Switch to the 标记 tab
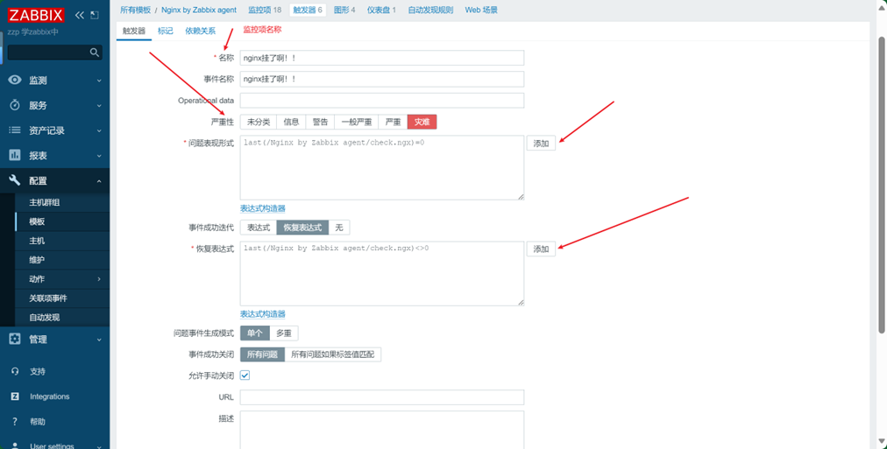Image resolution: width=887 pixels, height=449 pixels. pos(165,31)
